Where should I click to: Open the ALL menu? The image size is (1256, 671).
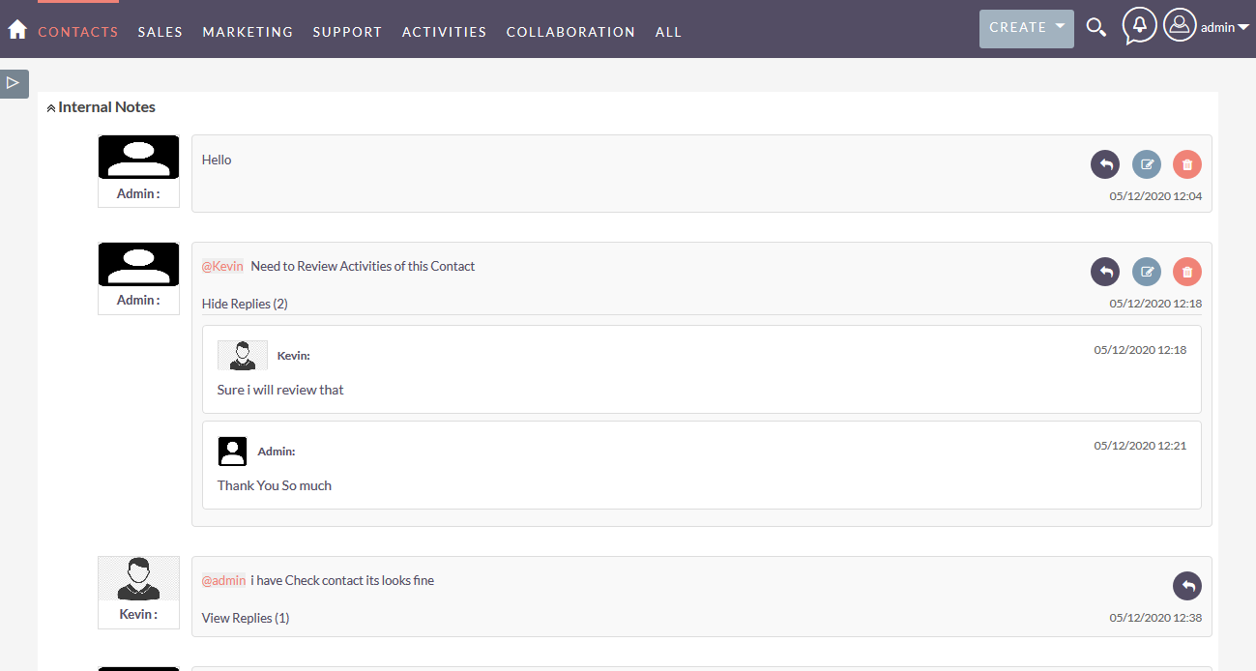668,32
